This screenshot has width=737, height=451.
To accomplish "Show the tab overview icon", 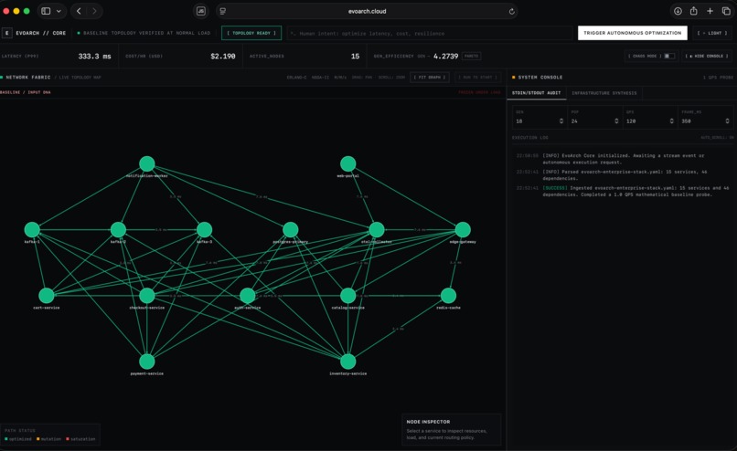I will click(x=726, y=11).
